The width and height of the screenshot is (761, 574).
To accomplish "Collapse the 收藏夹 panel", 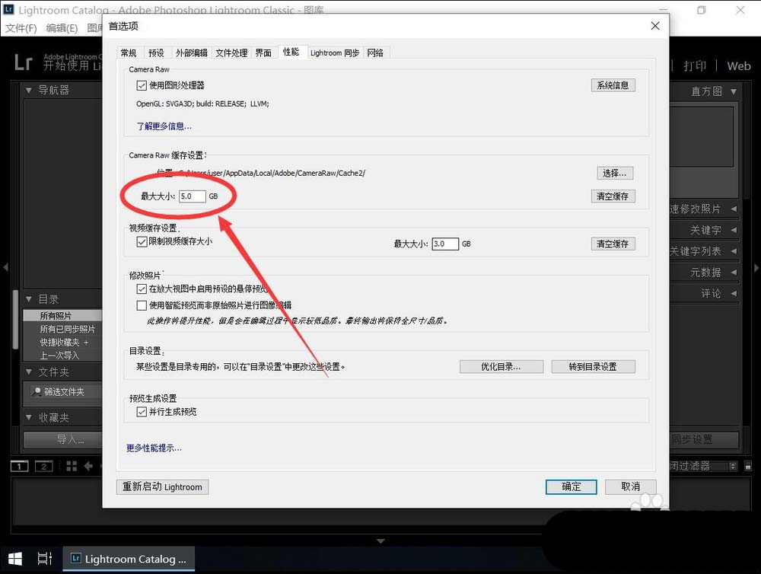I will pyautogui.click(x=29, y=417).
